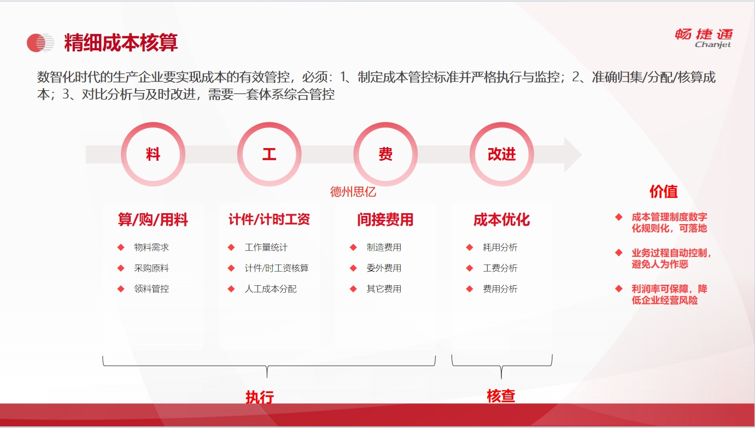Click the bullet item 人工成本分配
Viewport: 755px width, 428px height.
coord(271,289)
